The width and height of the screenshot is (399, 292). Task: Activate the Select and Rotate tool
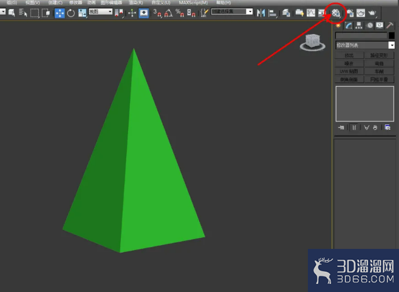click(71, 13)
